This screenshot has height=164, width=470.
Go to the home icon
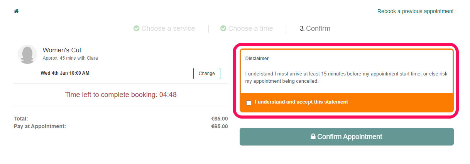16,11
